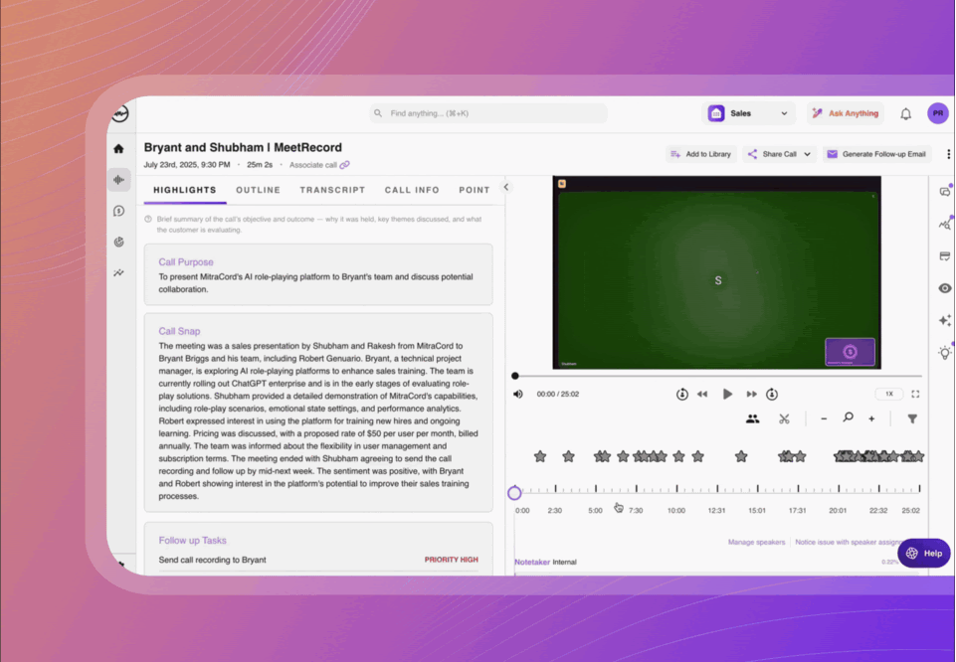
Task: Open the Help button
Action: click(924, 553)
